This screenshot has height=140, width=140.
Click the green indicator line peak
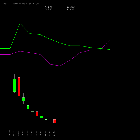pos(20,24)
